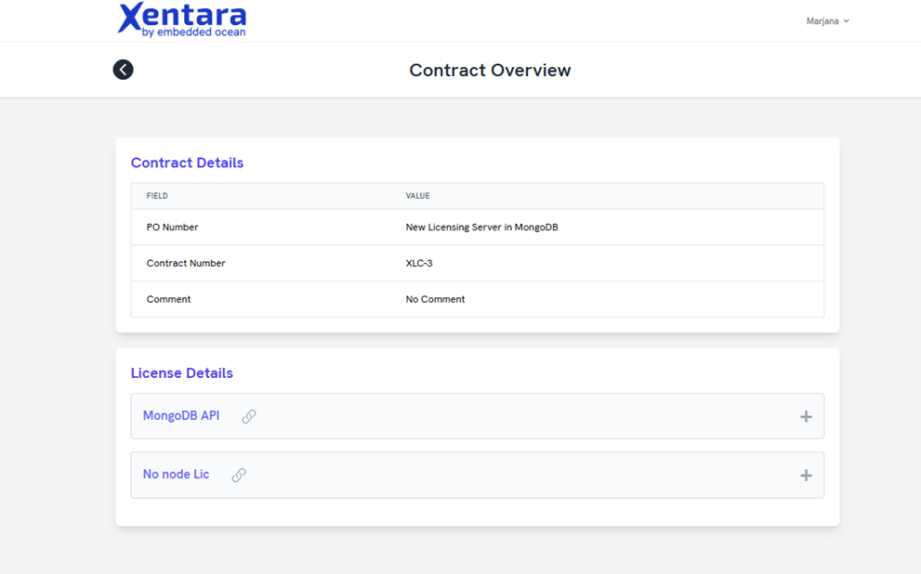Screen dimensions: 921x574
Task: Open the Marjana user dropdown
Action: point(828,21)
